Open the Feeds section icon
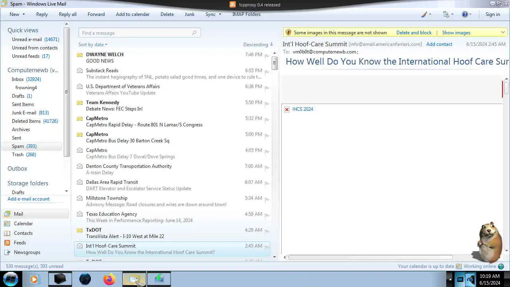 tap(7, 243)
